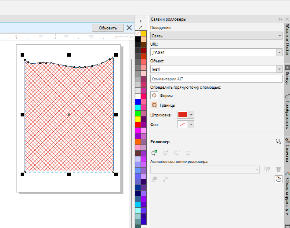Image resolution: width=290 pixels, height=228 pixels.
Task: Open the Поведение dropdown showing Связь
Action: click(216, 36)
